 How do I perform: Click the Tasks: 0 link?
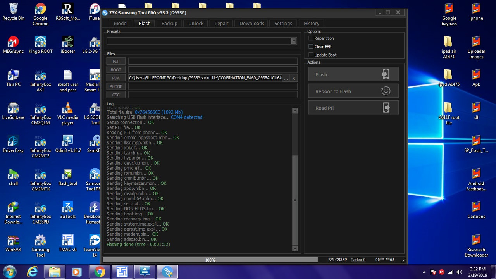pos(358,260)
